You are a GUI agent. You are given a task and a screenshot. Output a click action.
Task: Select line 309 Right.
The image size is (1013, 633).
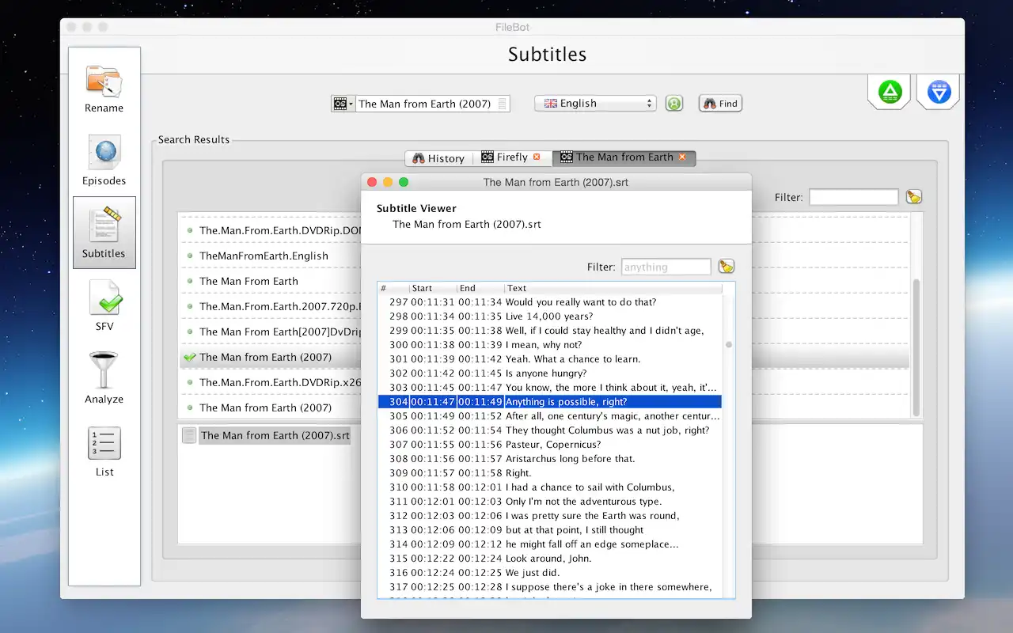click(x=550, y=473)
